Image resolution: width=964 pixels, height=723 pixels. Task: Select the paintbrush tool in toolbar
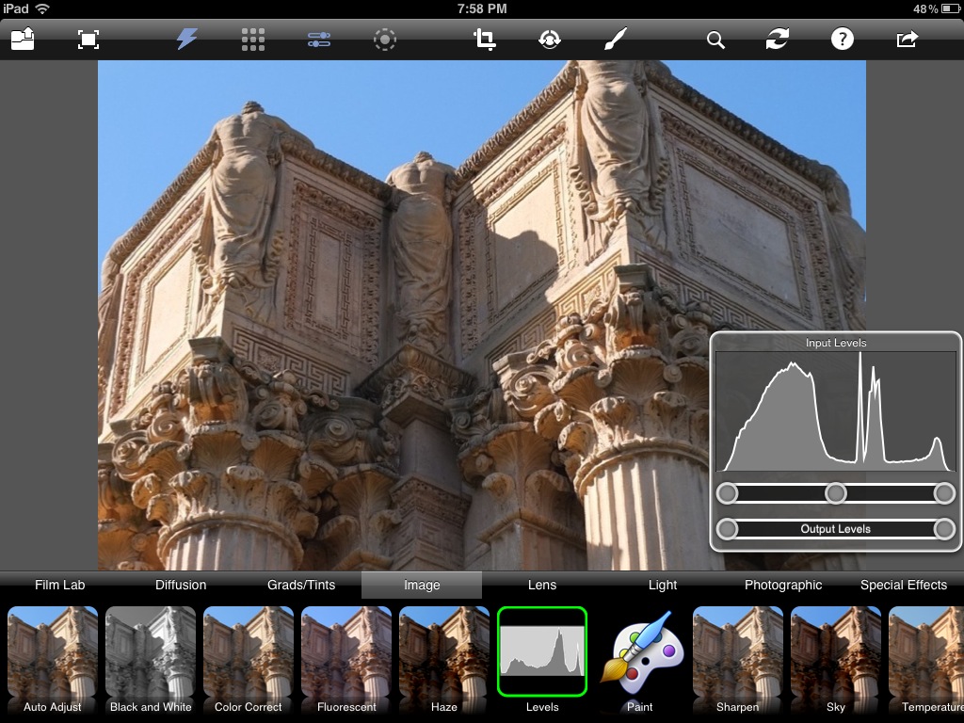614,40
